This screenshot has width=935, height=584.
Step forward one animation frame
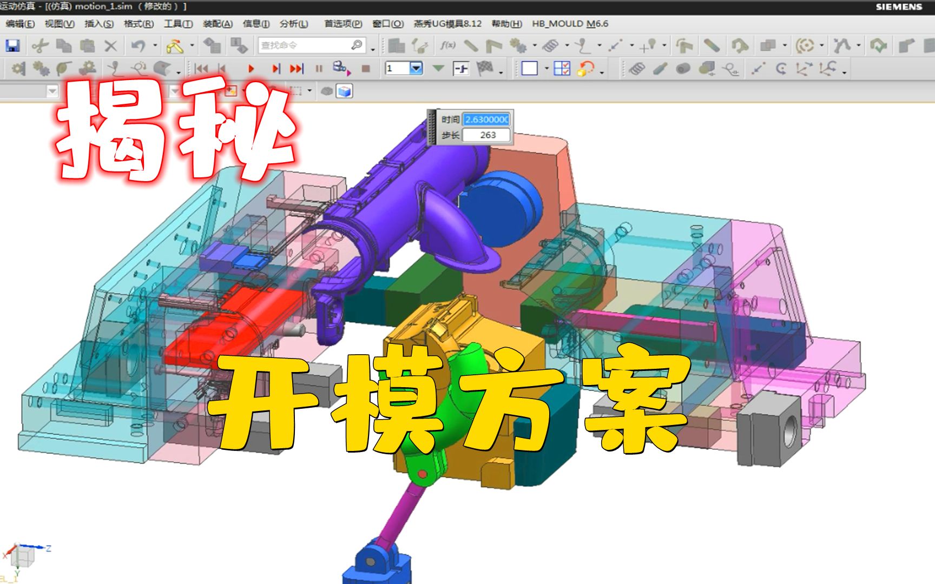pyautogui.click(x=276, y=69)
